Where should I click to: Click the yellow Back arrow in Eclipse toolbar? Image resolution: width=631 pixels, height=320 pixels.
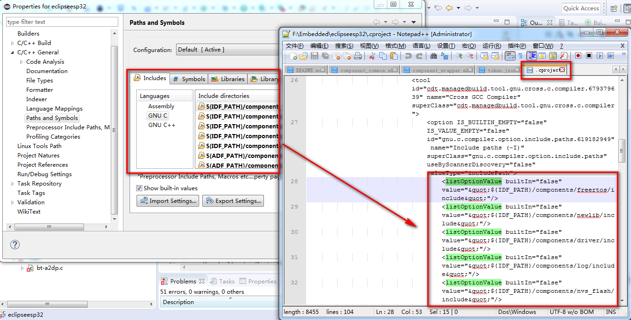tap(449, 7)
